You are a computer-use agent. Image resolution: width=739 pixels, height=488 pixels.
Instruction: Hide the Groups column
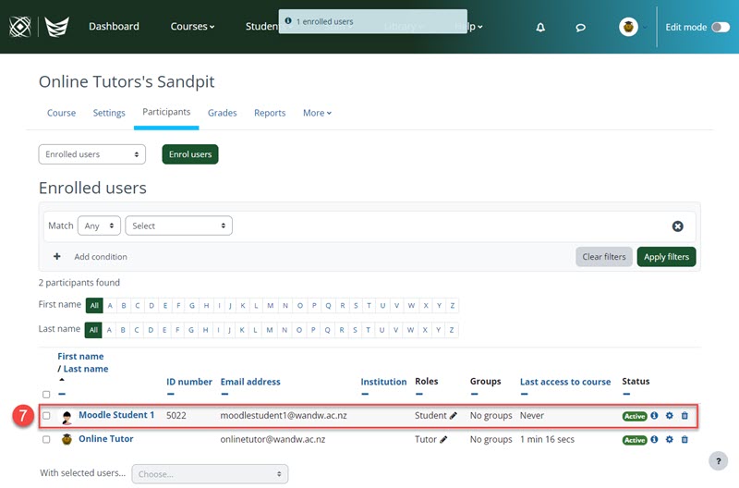tap(474, 394)
